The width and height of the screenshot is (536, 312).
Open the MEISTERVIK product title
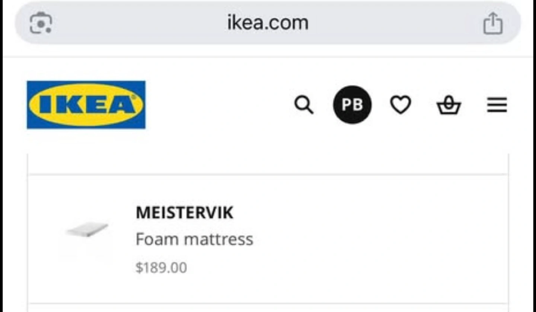pos(185,213)
